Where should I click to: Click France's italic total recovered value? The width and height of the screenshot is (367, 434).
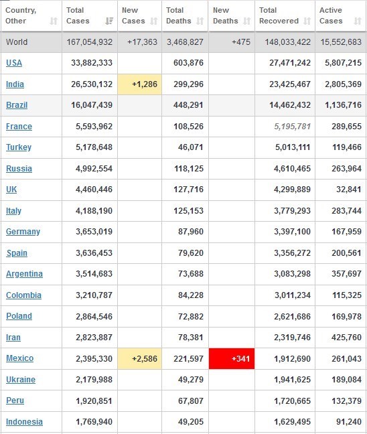click(292, 127)
